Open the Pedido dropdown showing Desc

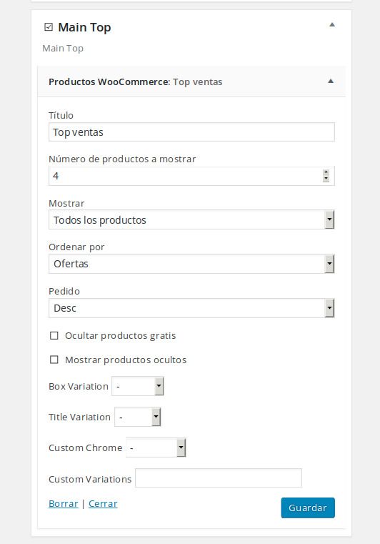pyautogui.click(x=191, y=308)
